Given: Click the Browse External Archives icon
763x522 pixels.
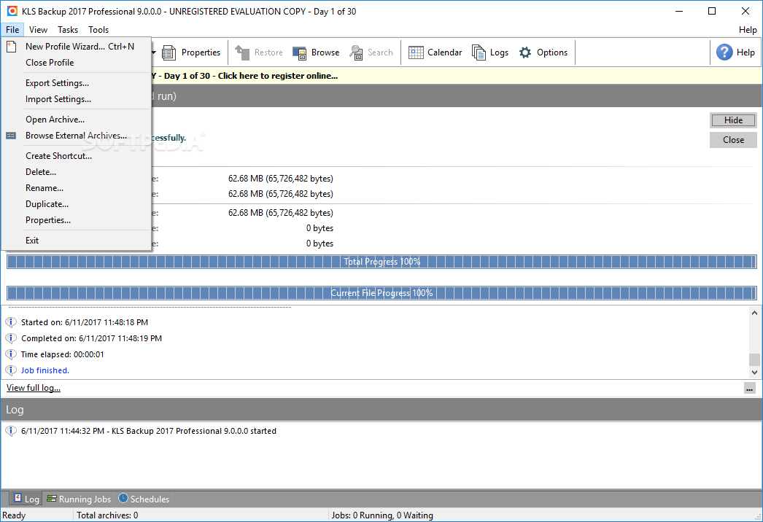Looking at the screenshot, I should 11,136.
